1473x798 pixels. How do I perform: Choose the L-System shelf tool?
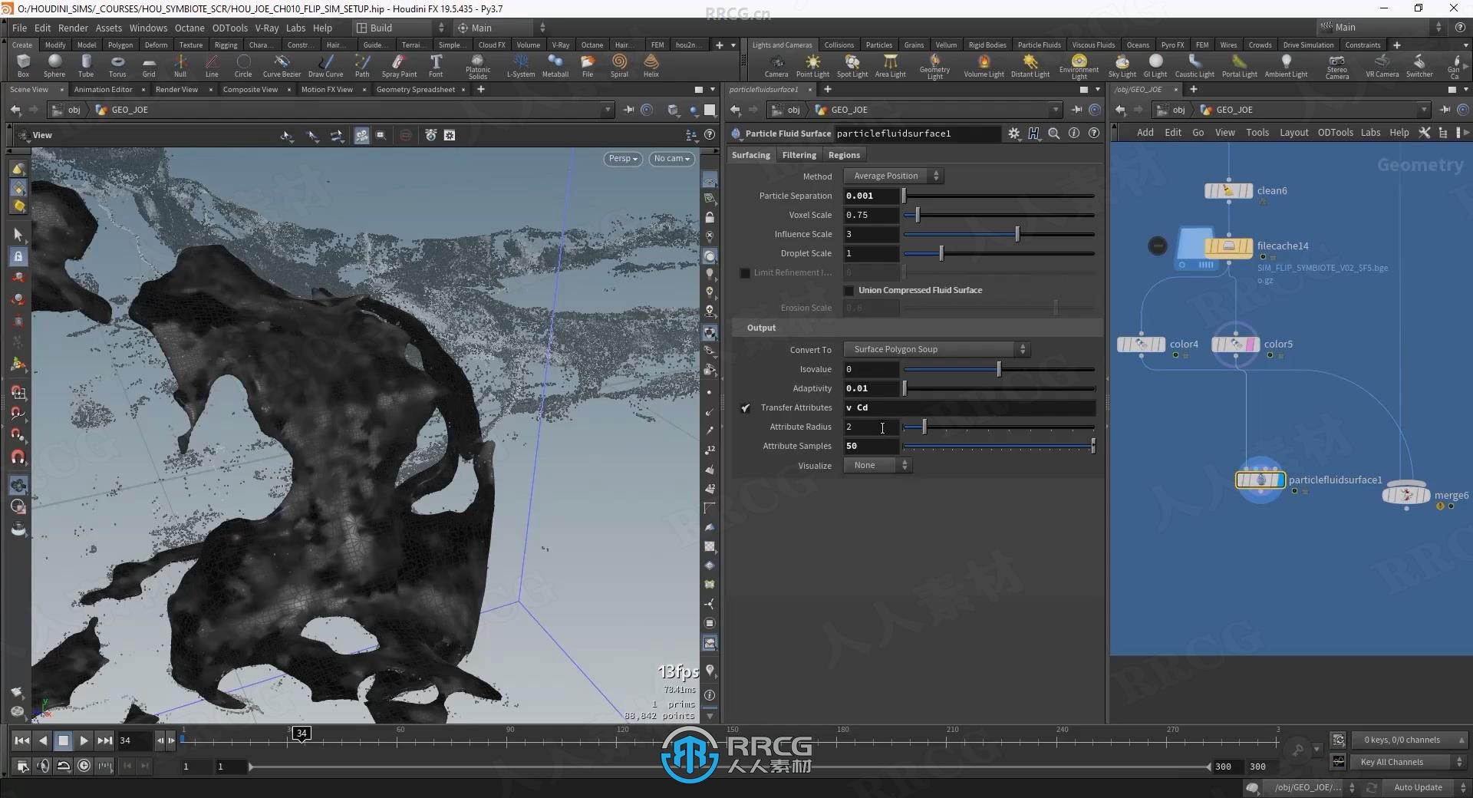click(x=521, y=65)
